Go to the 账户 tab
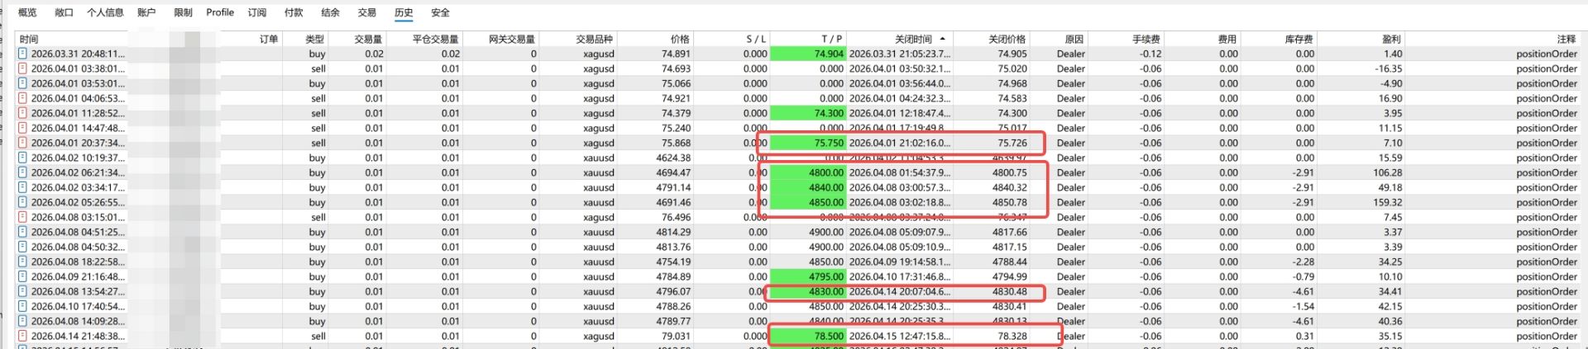Screen dimensions: 1588x349 pyautogui.click(x=146, y=12)
